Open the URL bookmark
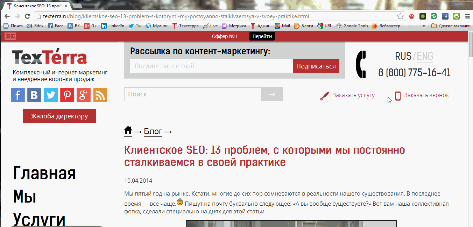 325,26
